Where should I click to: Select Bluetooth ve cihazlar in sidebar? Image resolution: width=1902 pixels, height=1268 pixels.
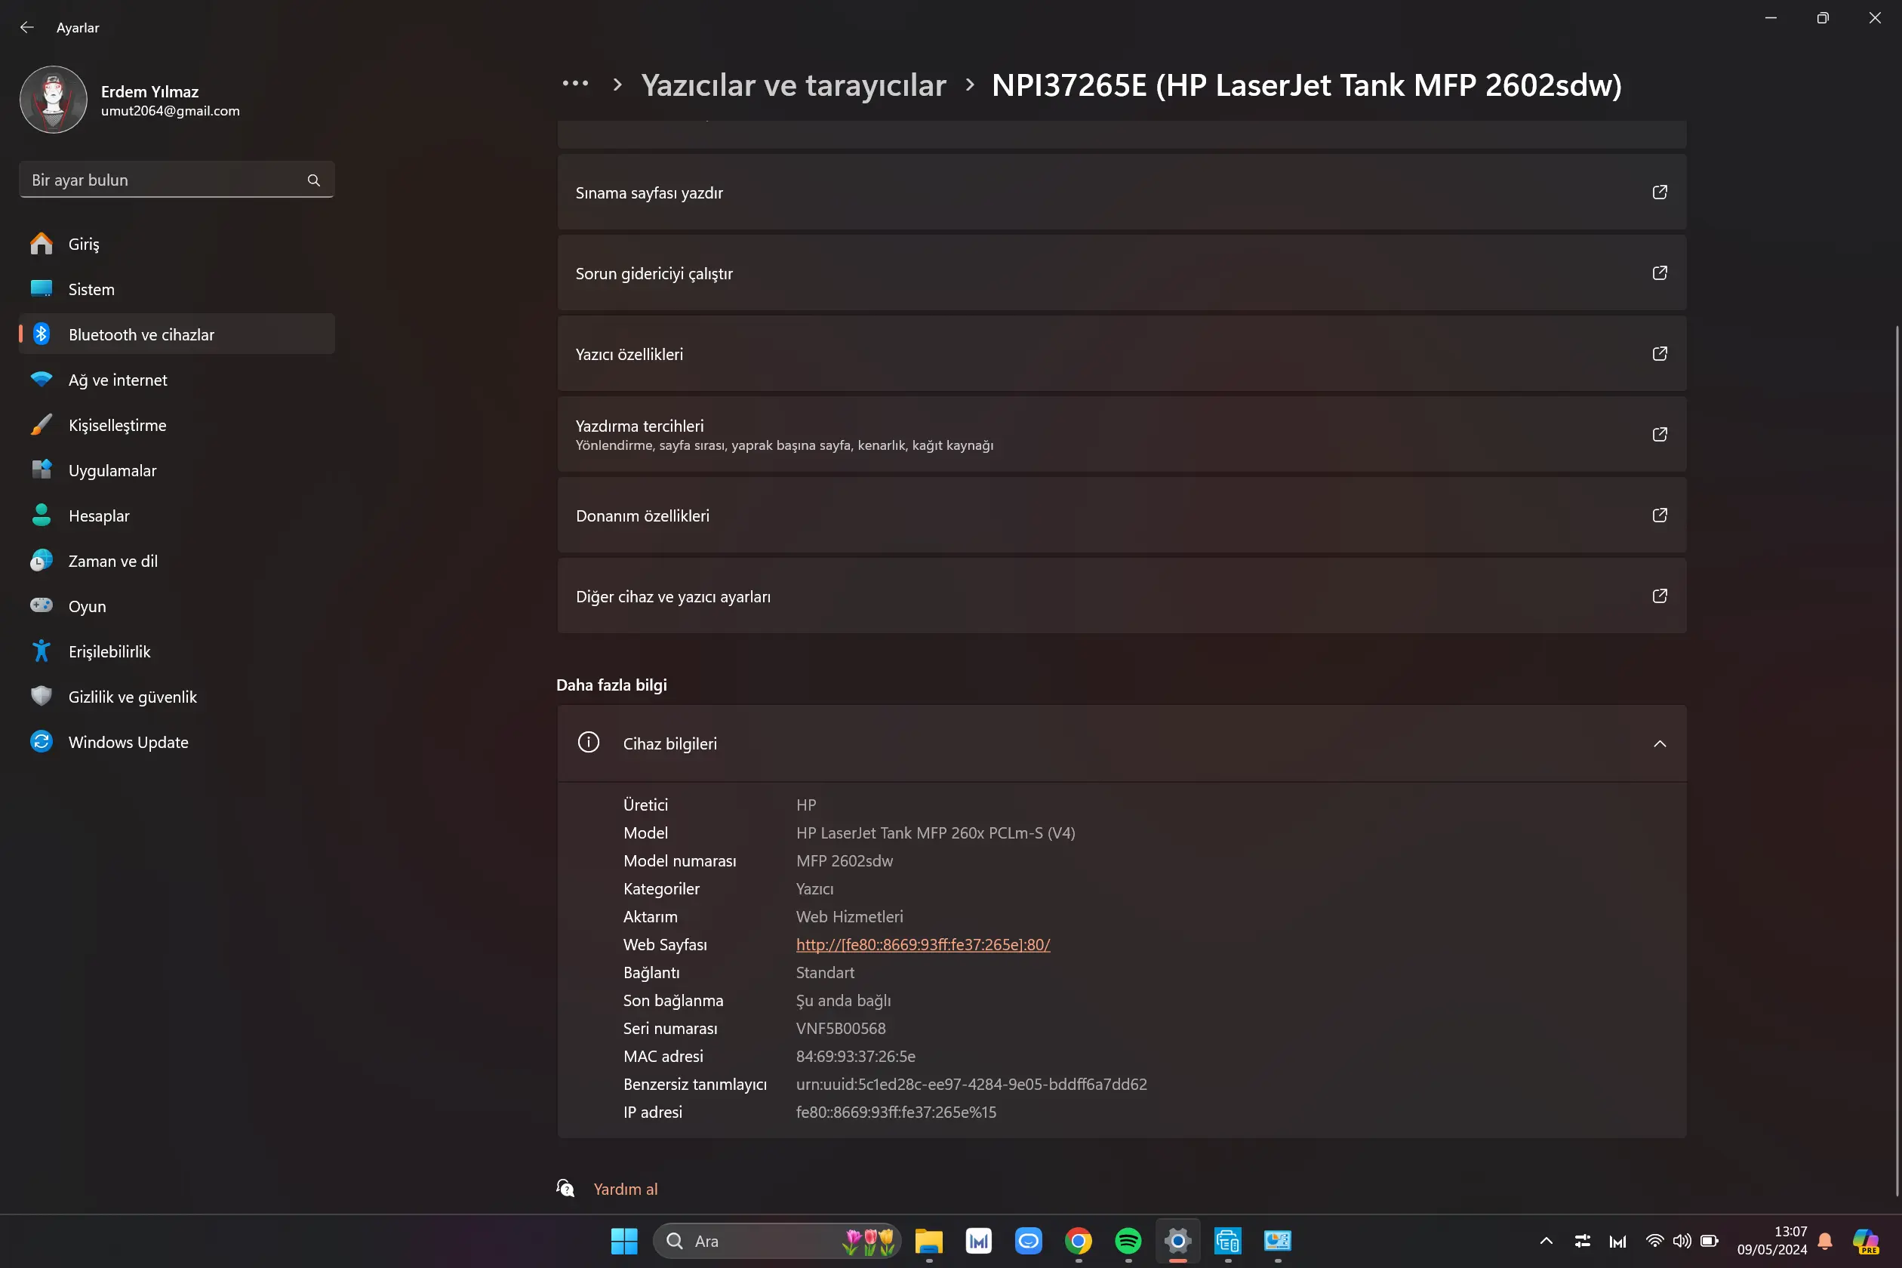point(177,334)
